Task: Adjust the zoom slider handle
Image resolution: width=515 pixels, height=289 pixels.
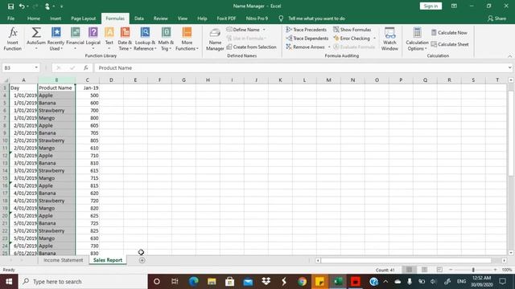Action: coord(473,270)
